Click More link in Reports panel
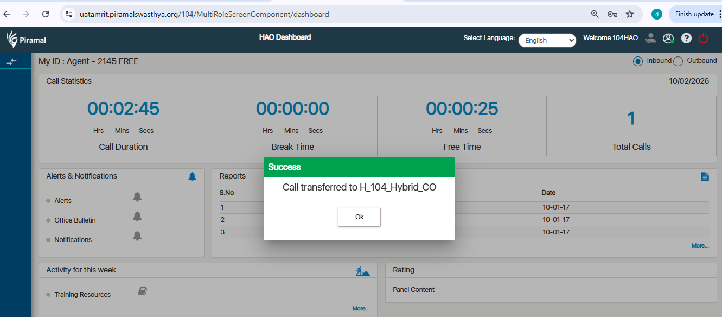 click(x=700, y=246)
